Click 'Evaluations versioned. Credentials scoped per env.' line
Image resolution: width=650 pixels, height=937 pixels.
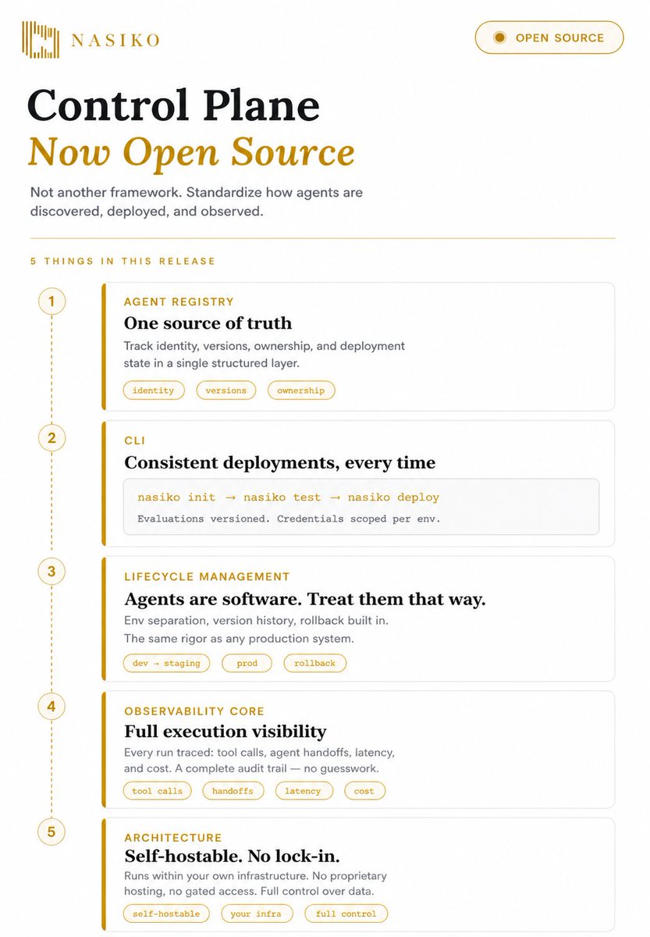(289, 518)
